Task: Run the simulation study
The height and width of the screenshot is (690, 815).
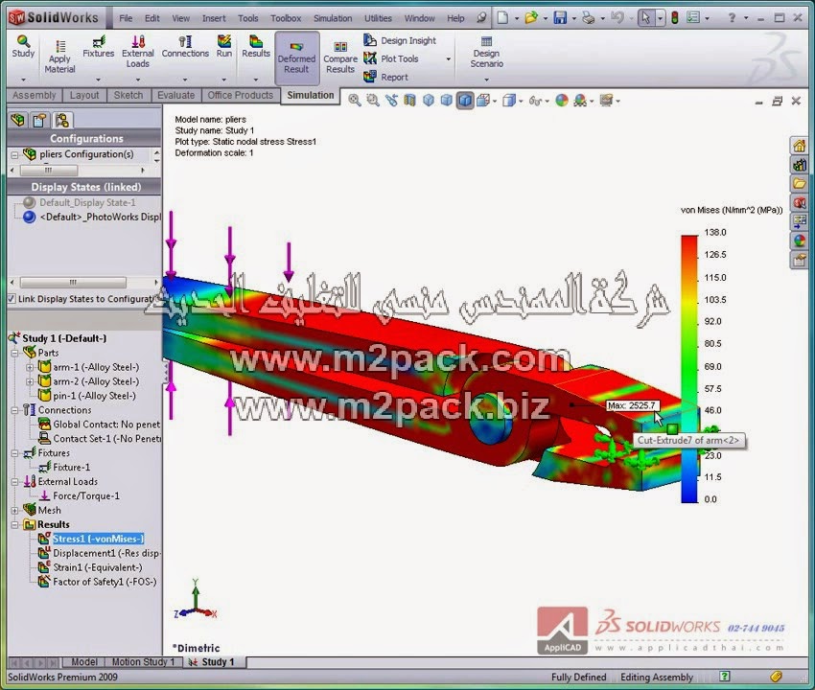Action: pos(224,47)
